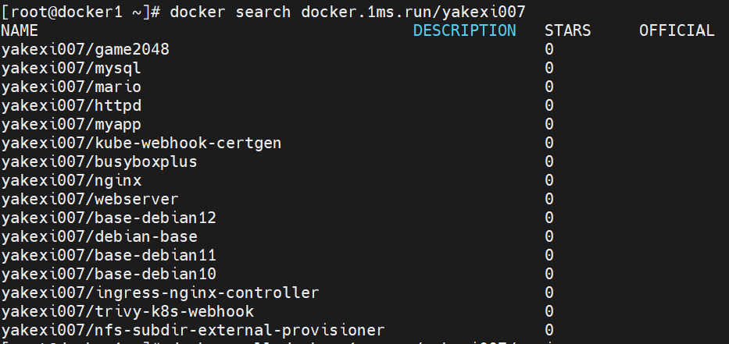Click the docker search command text
This screenshot has height=344, width=729.
coord(347,12)
